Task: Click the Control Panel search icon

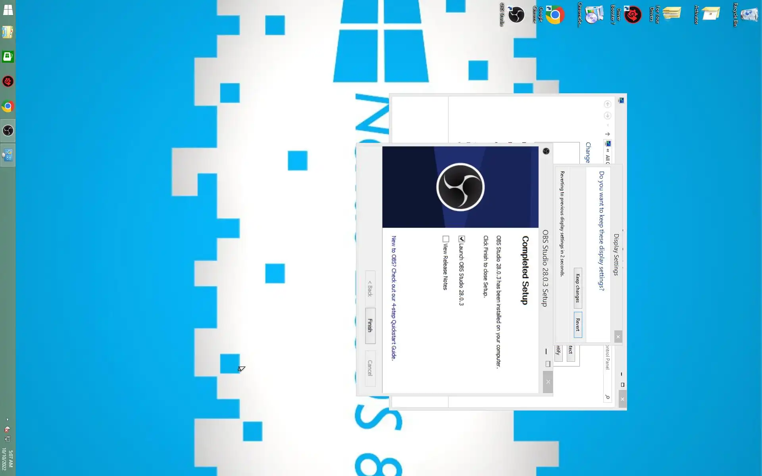Action: click(607, 397)
